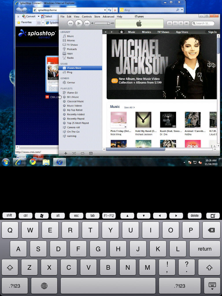The image size is (222, 296).
Task: Select the Music Videos playlist
Action: click(74, 106)
